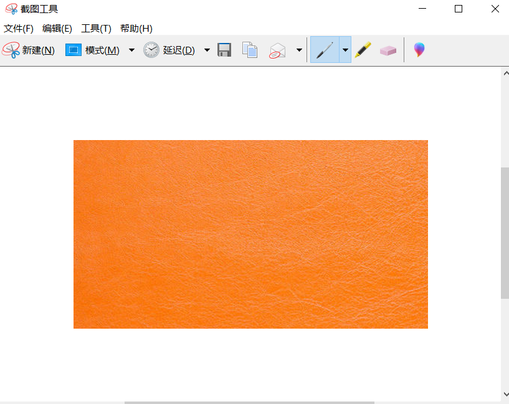Click the vertical scrollbar down arrow
The width and height of the screenshot is (509, 404).
pos(505,393)
